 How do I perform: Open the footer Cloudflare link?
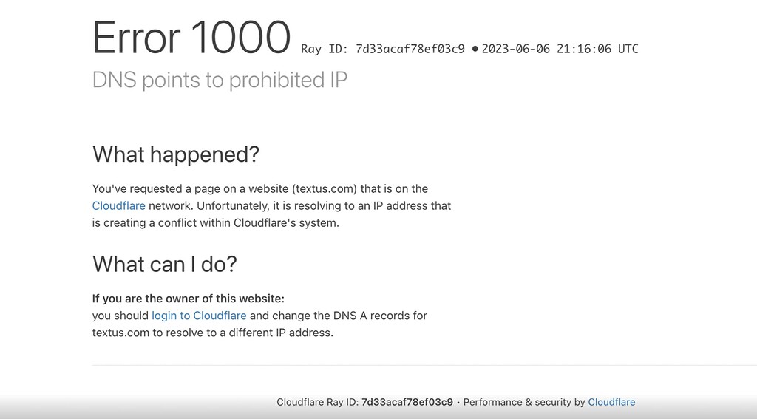click(x=611, y=402)
